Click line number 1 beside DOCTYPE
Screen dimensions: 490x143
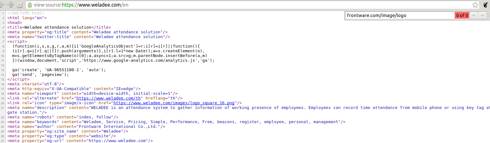3,13
